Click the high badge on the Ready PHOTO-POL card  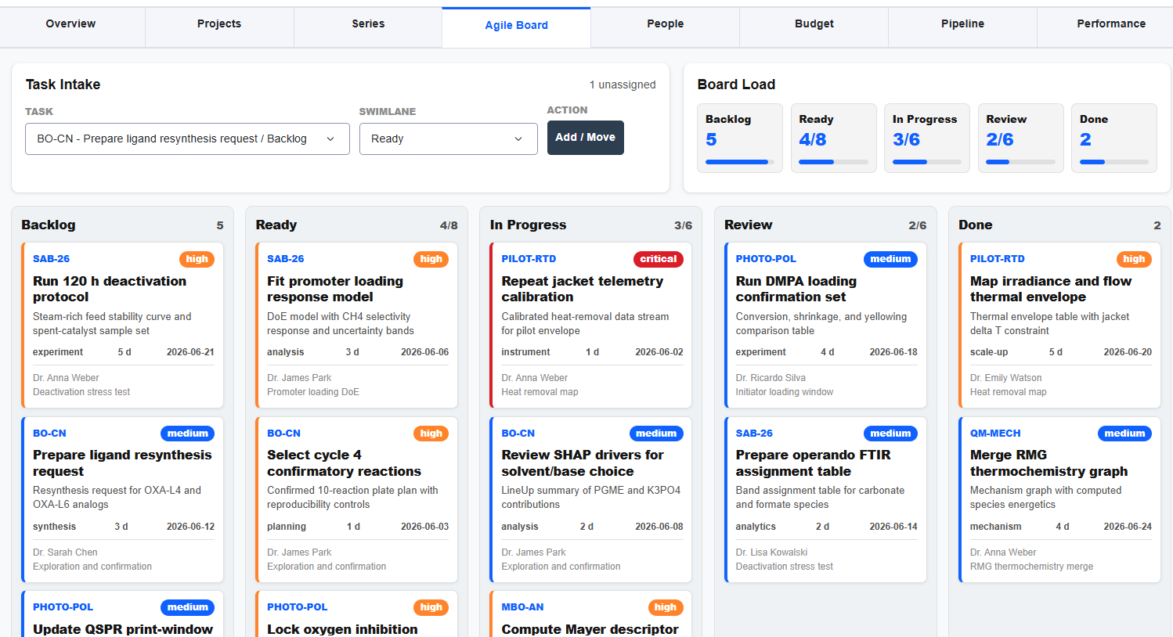[431, 607]
